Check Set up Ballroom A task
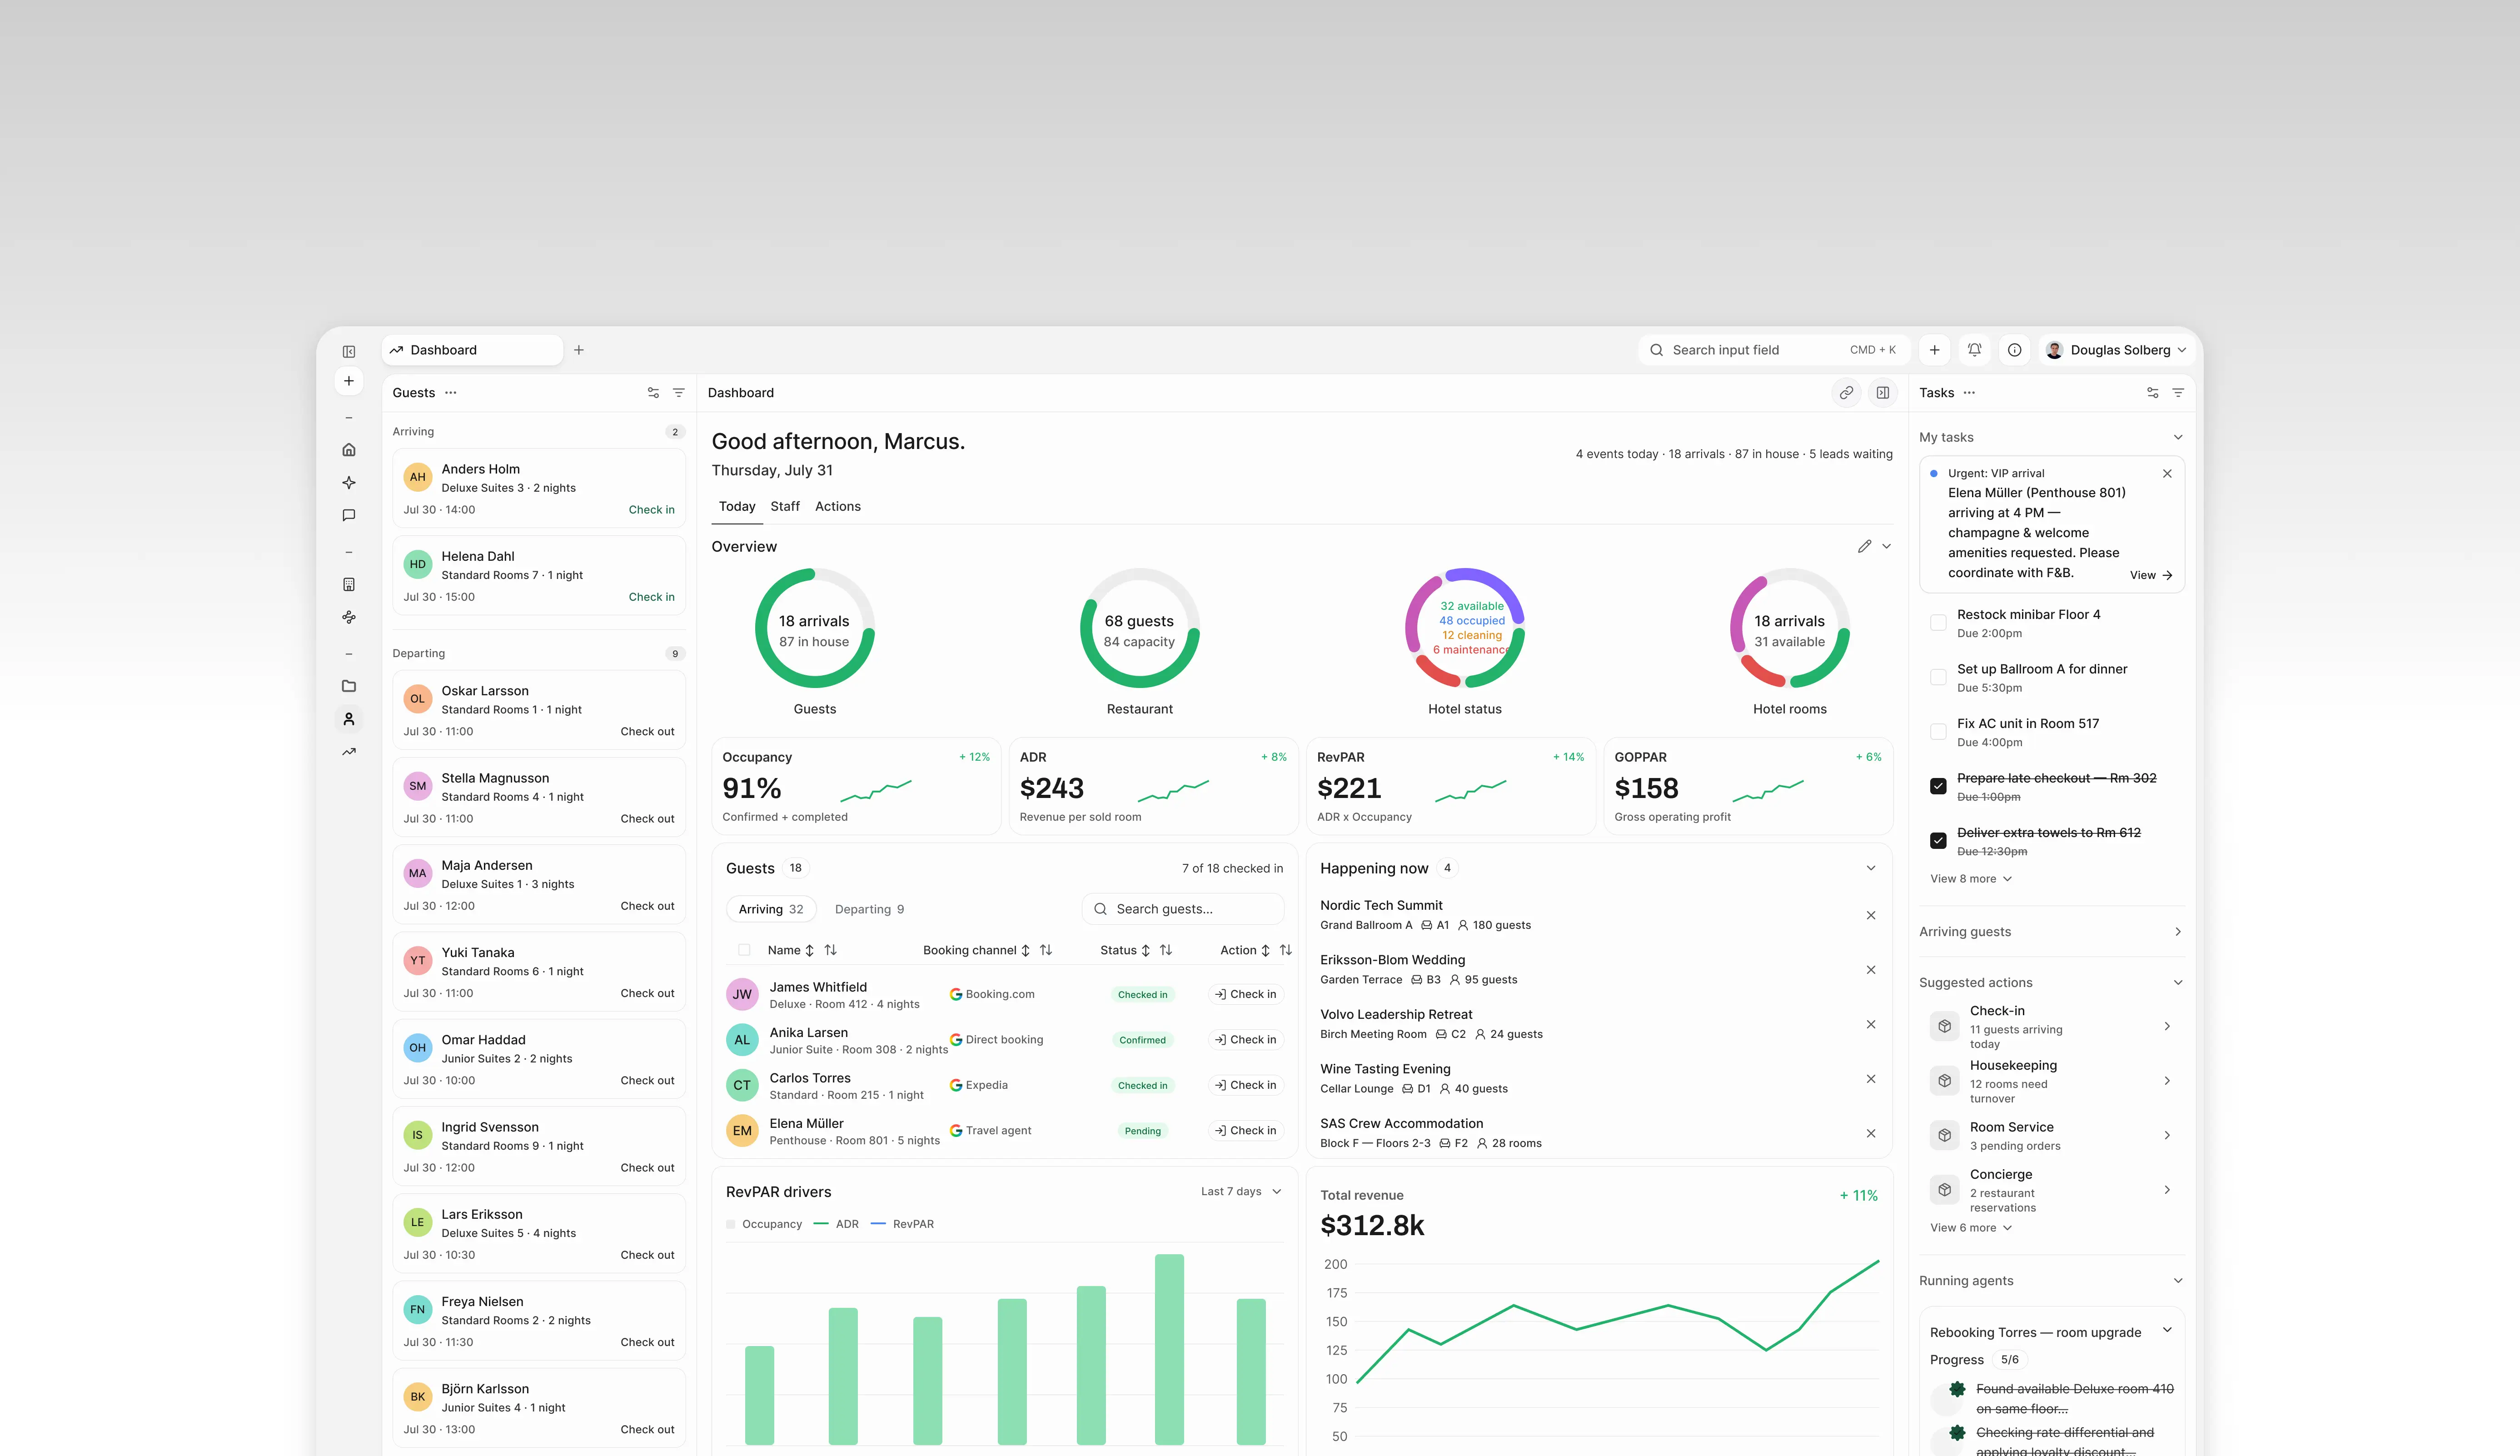The width and height of the screenshot is (2520, 1456). point(1938,678)
